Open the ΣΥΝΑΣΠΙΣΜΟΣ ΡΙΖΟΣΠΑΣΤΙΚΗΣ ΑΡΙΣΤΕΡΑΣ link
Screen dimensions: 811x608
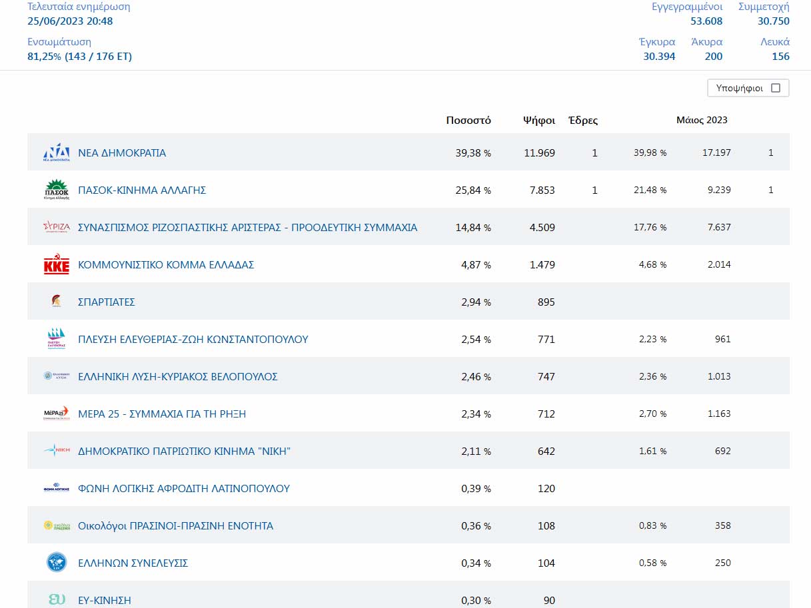point(248,227)
